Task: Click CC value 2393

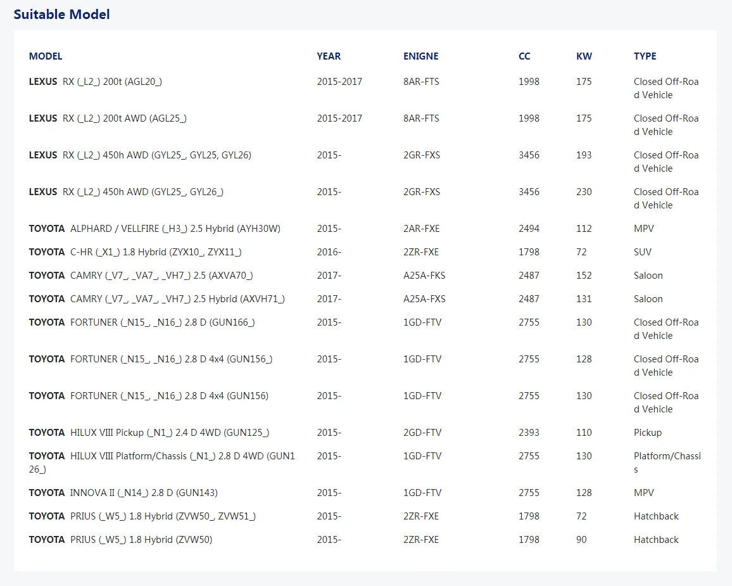Action: (x=529, y=433)
